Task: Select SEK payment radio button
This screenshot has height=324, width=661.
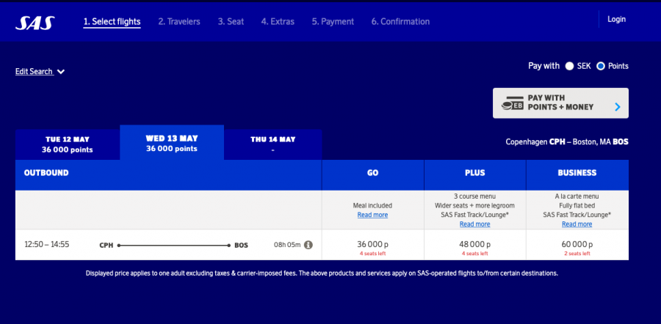Action: [569, 66]
